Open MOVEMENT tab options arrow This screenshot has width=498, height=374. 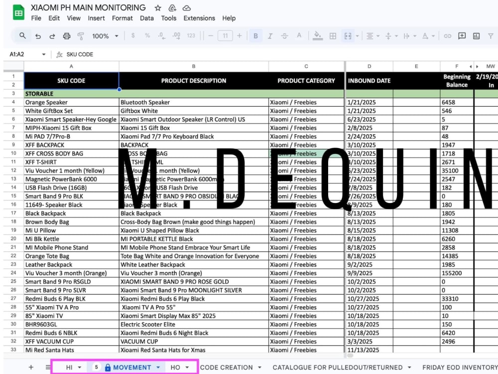pos(158,368)
